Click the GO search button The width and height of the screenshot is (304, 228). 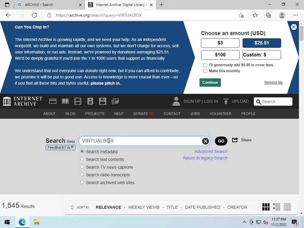(221, 141)
